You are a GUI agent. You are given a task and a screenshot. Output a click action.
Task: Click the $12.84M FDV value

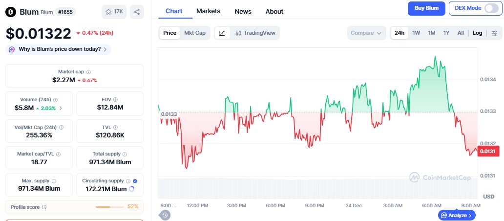pyautogui.click(x=110, y=108)
